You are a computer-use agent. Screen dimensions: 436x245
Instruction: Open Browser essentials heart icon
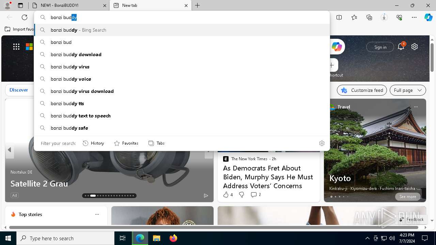[399, 17]
